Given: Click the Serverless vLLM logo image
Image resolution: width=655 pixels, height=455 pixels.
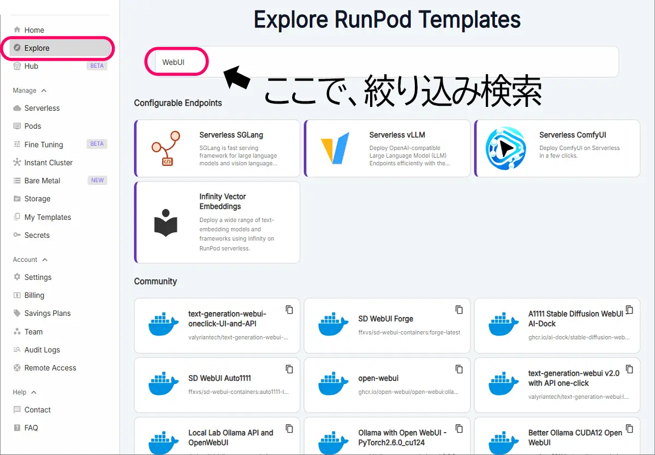Looking at the screenshot, I should (x=335, y=148).
